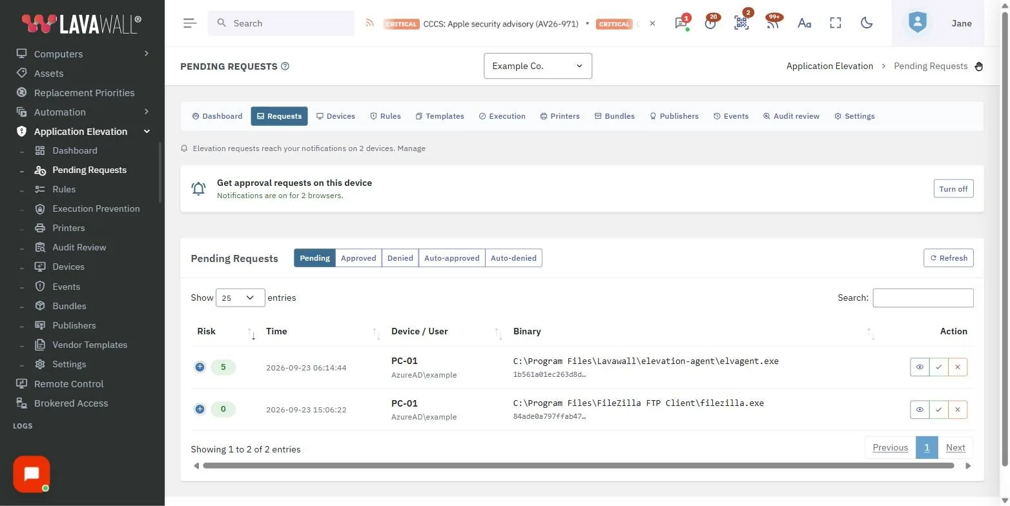
Task: Deny the filezilla.exe request X
Action: coord(958,409)
